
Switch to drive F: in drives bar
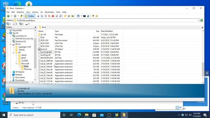28,24
